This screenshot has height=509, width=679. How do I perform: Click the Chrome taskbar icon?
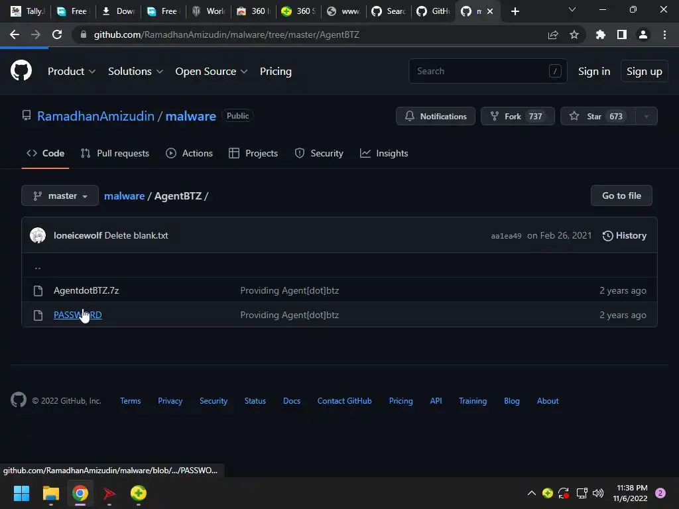[x=80, y=493]
